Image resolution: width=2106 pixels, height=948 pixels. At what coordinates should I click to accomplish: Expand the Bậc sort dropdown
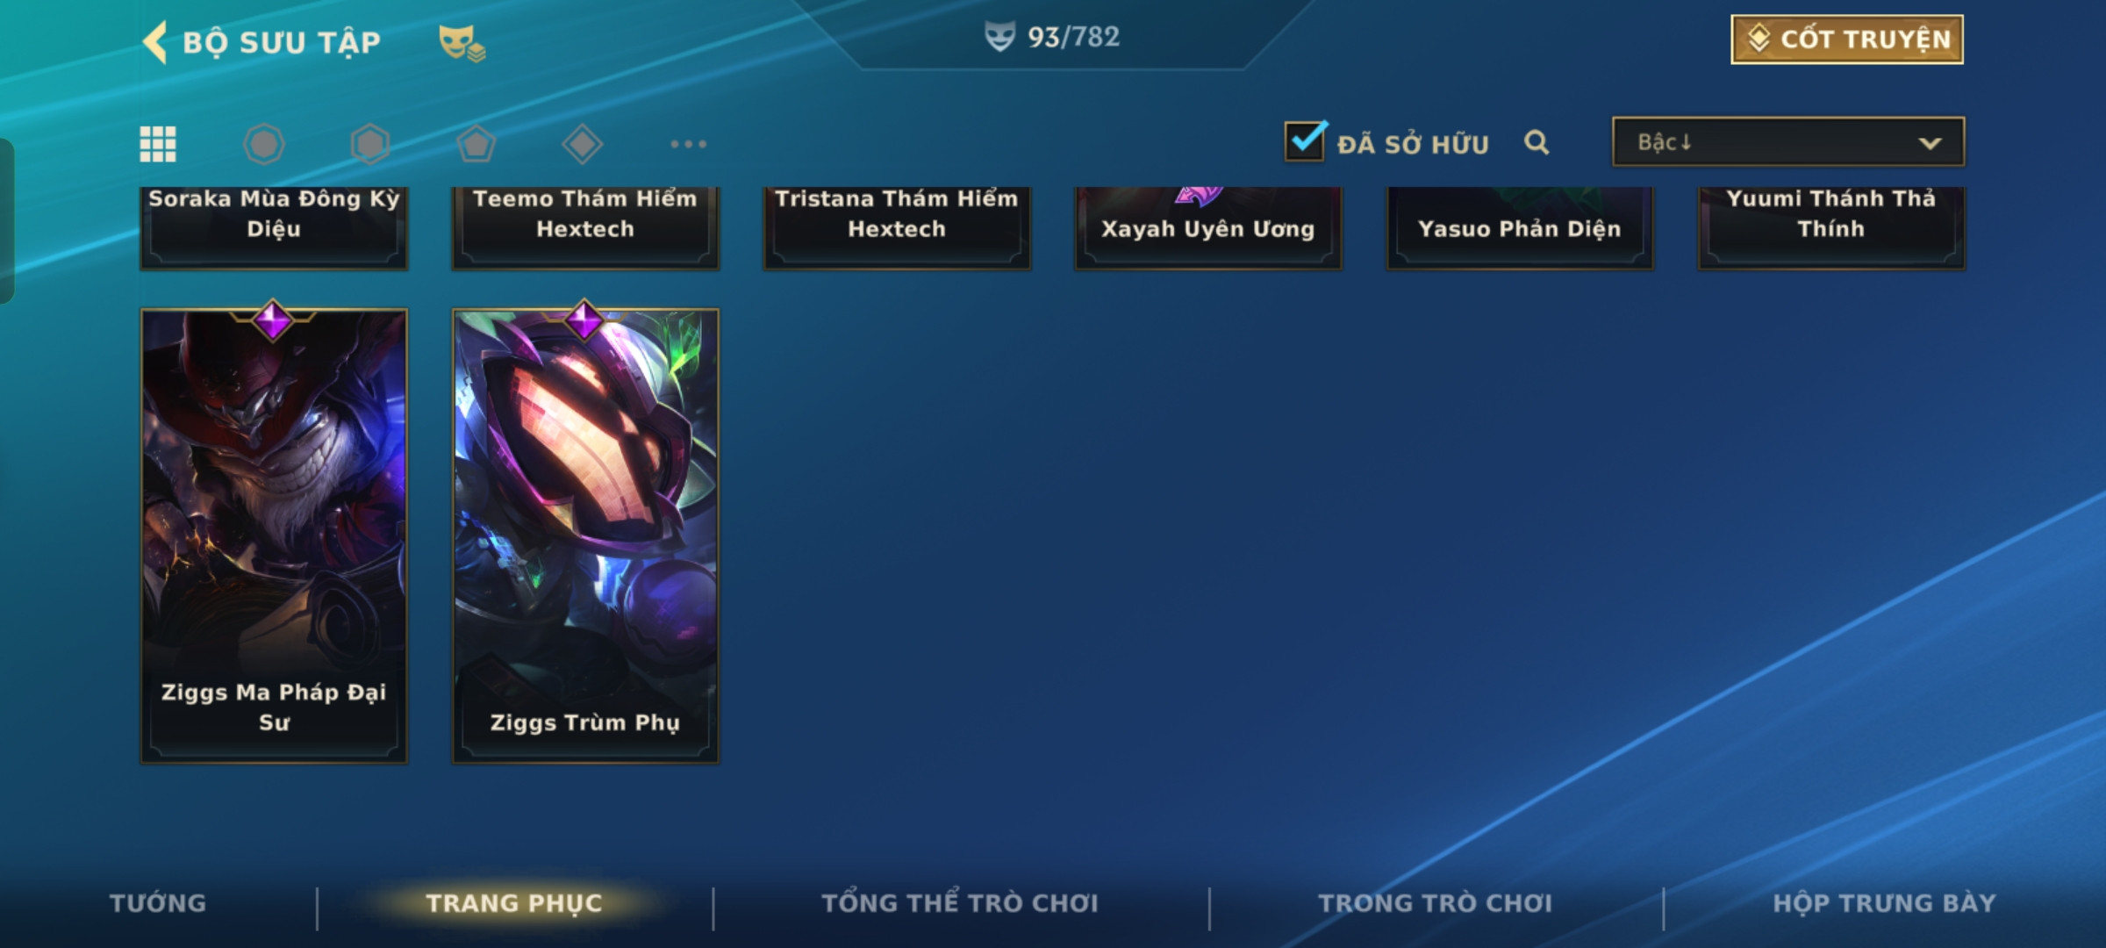(1788, 142)
